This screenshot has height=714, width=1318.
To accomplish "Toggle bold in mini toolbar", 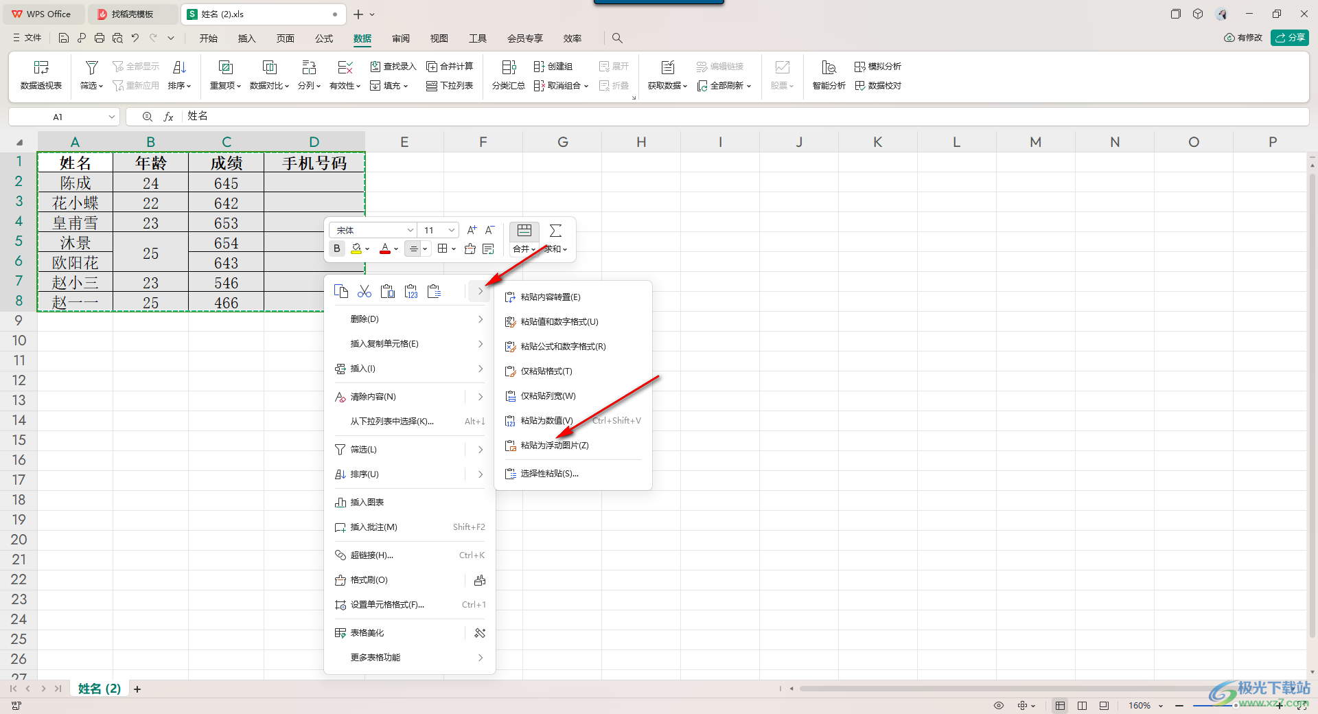I will pyautogui.click(x=337, y=249).
